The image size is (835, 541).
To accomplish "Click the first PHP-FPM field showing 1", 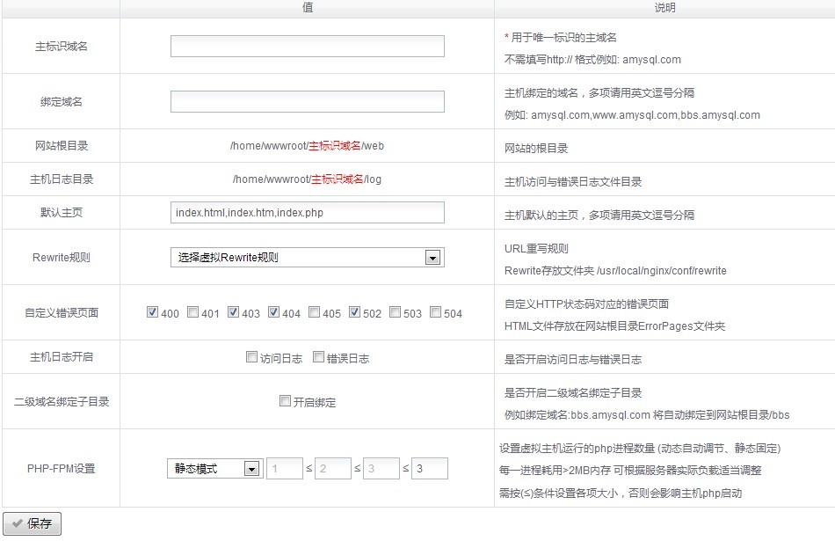I will pyautogui.click(x=284, y=469).
